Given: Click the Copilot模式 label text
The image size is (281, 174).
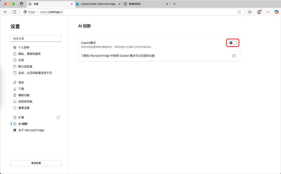Looking at the screenshot, I should (88, 43).
